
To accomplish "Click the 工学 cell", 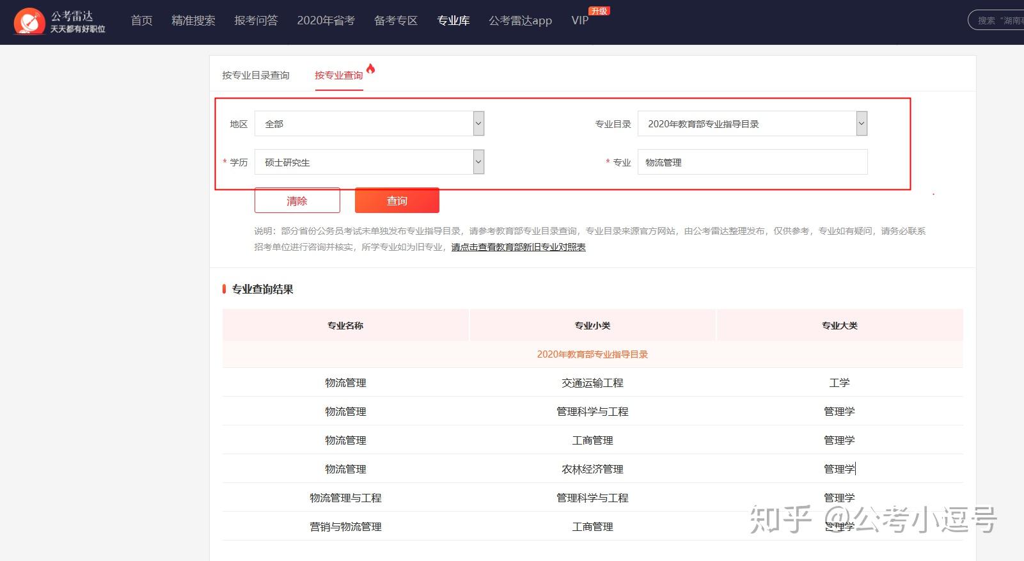I will (839, 383).
